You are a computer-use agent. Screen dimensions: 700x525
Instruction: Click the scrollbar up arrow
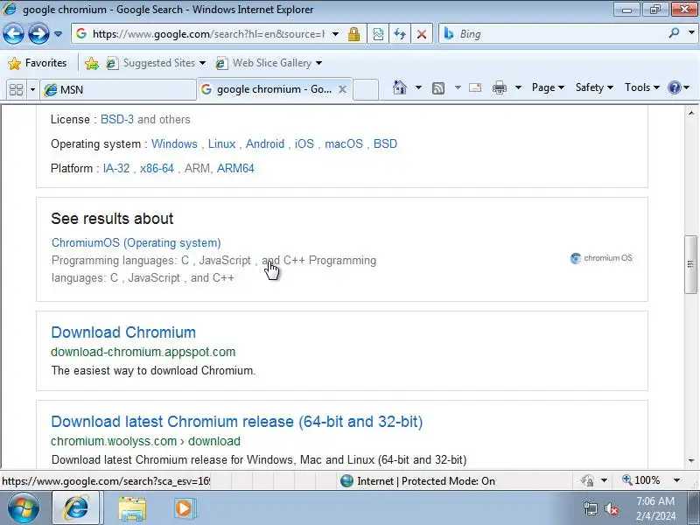(691, 113)
